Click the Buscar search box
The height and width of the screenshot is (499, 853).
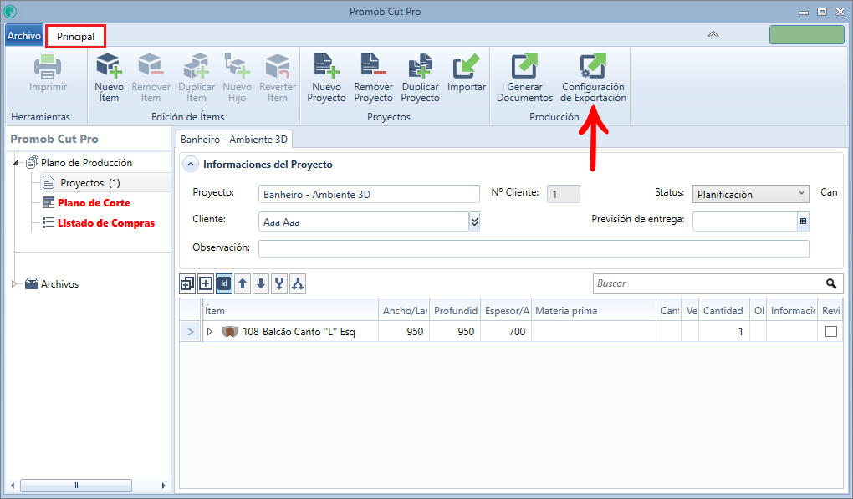click(x=708, y=283)
